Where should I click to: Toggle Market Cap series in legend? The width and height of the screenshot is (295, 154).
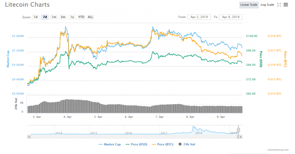(x=110, y=144)
